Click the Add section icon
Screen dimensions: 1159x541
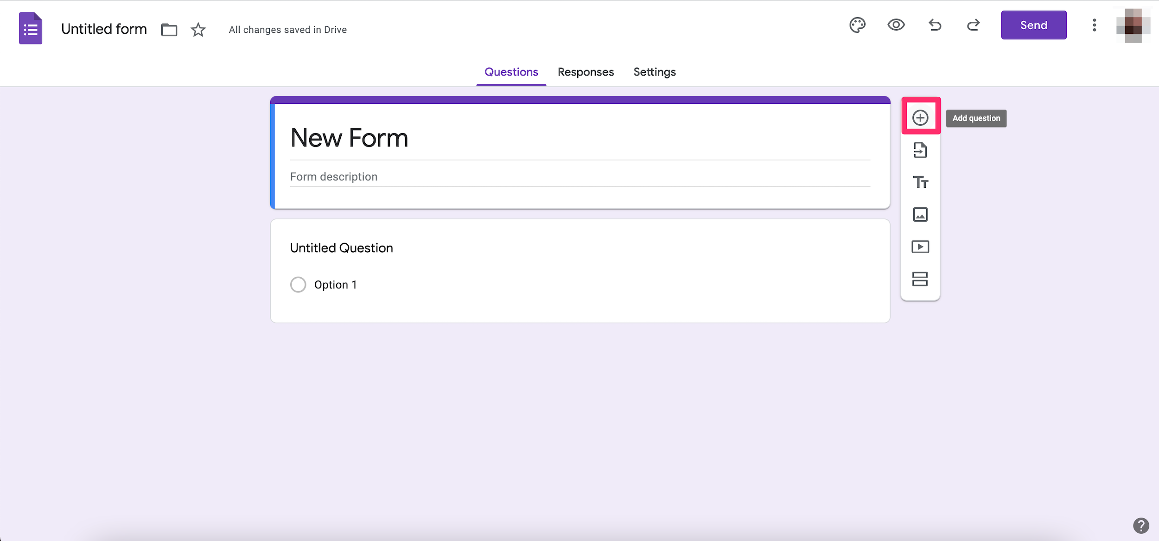click(x=921, y=279)
